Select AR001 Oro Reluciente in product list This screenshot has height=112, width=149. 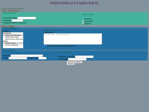(x=13, y=35)
